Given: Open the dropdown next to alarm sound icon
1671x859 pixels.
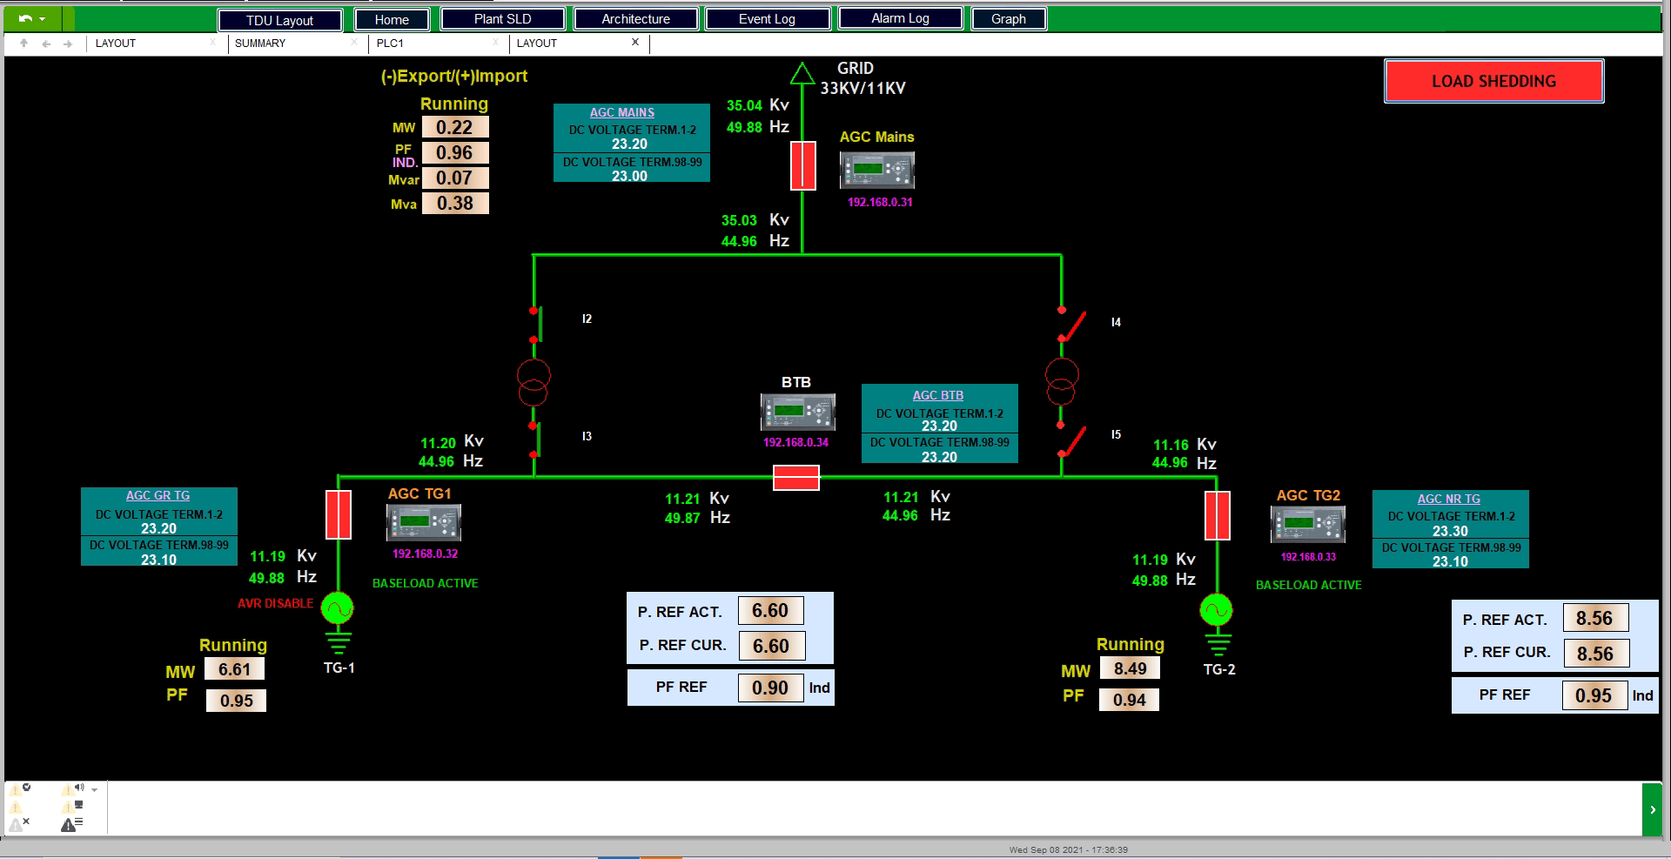Looking at the screenshot, I should point(94,790).
